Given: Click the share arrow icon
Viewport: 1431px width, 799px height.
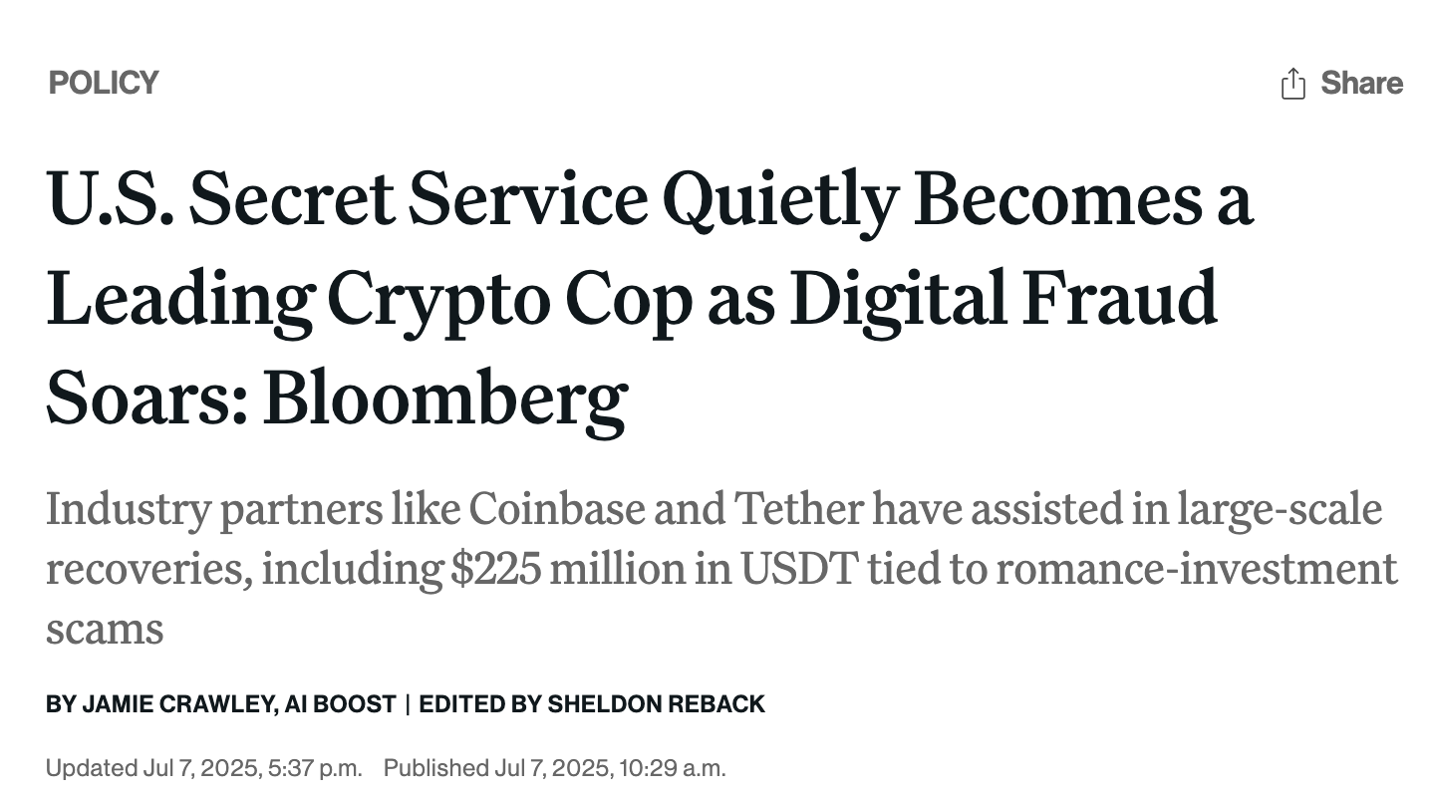Looking at the screenshot, I should point(1292,84).
